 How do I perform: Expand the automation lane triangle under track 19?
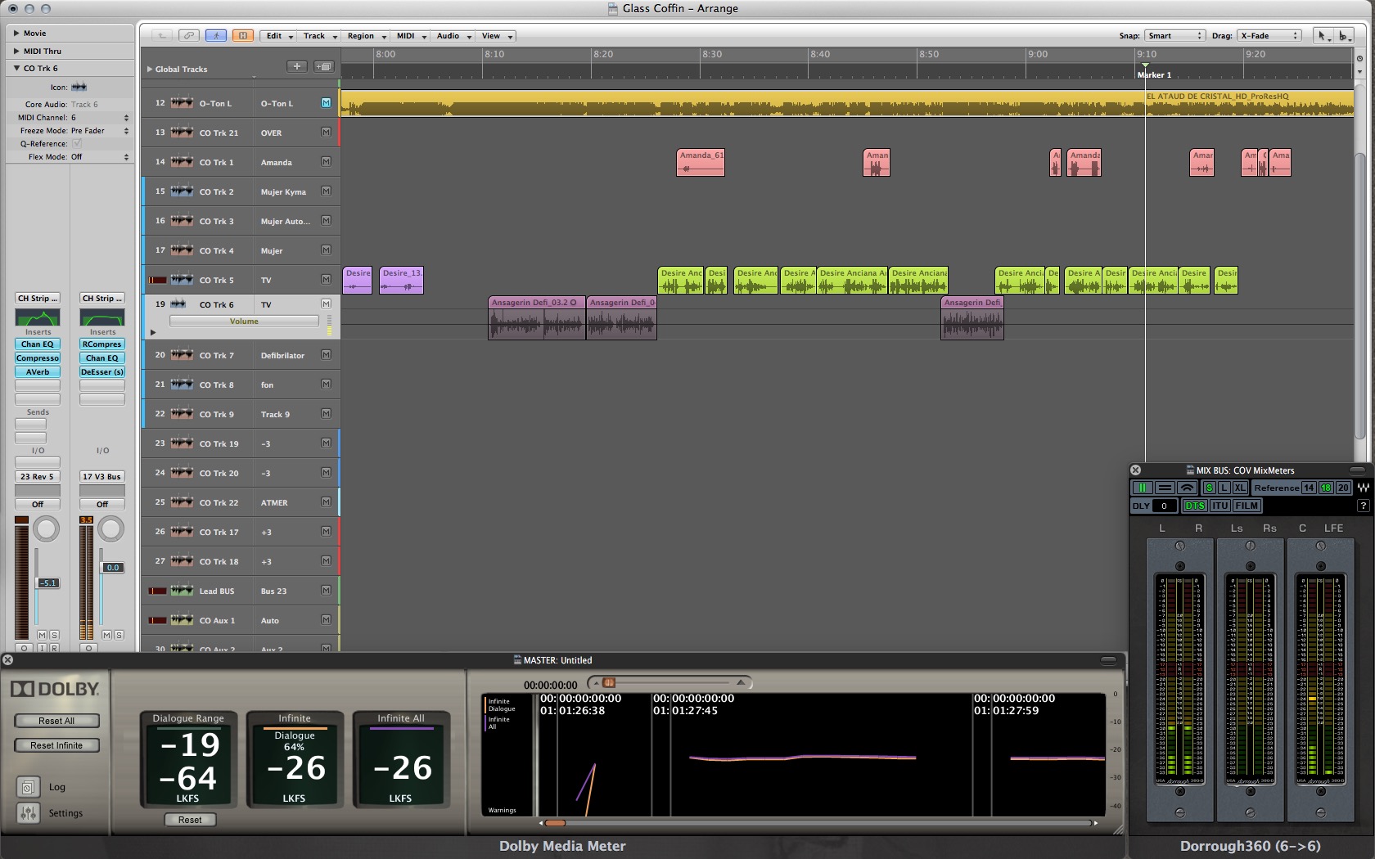point(153,332)
